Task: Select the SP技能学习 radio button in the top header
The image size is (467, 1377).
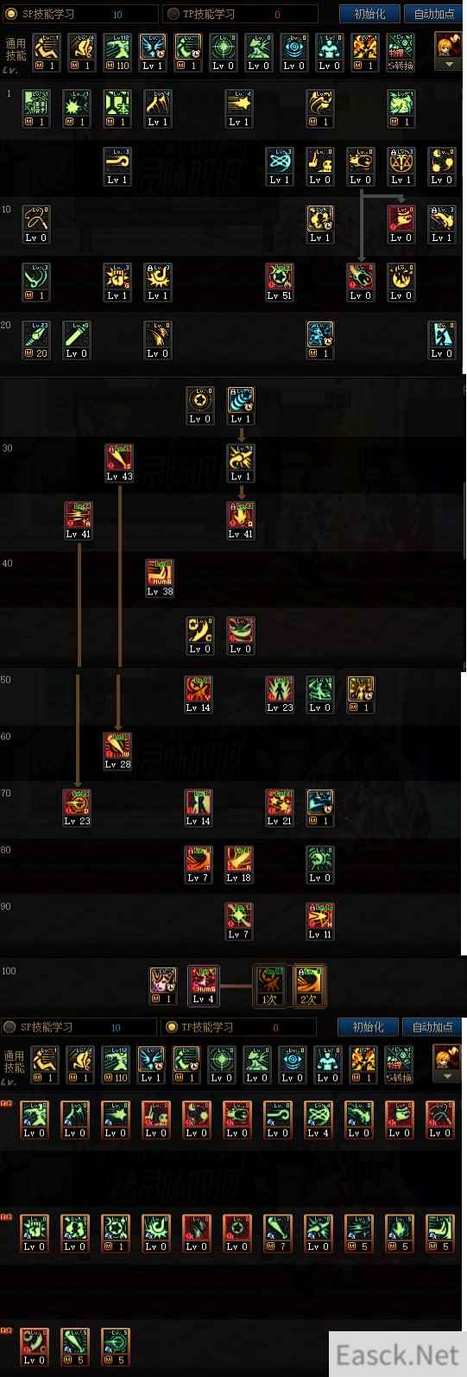Action: 11,14
